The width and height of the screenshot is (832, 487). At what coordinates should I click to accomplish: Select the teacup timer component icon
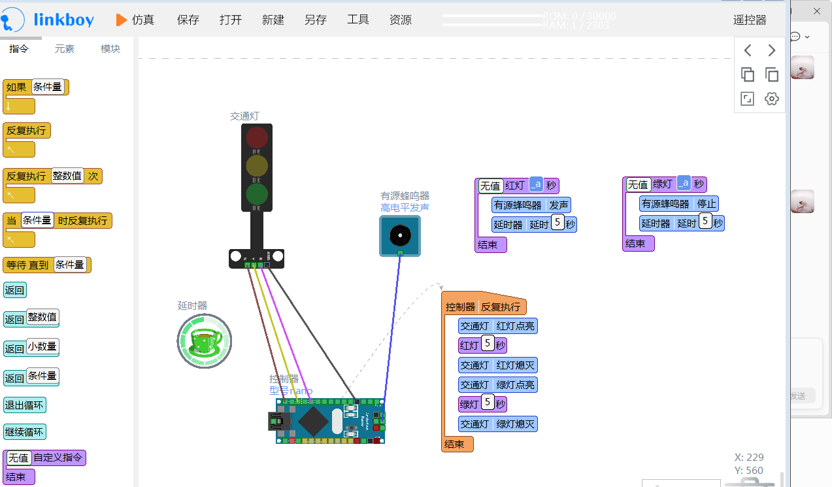205,341
